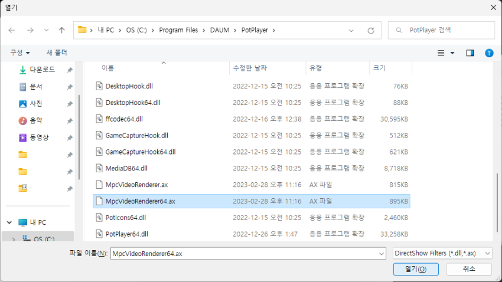Viewport: 502px width, 282px height.
Task: Select 내 PC in navigation pane
Action: tap(38, 222)
